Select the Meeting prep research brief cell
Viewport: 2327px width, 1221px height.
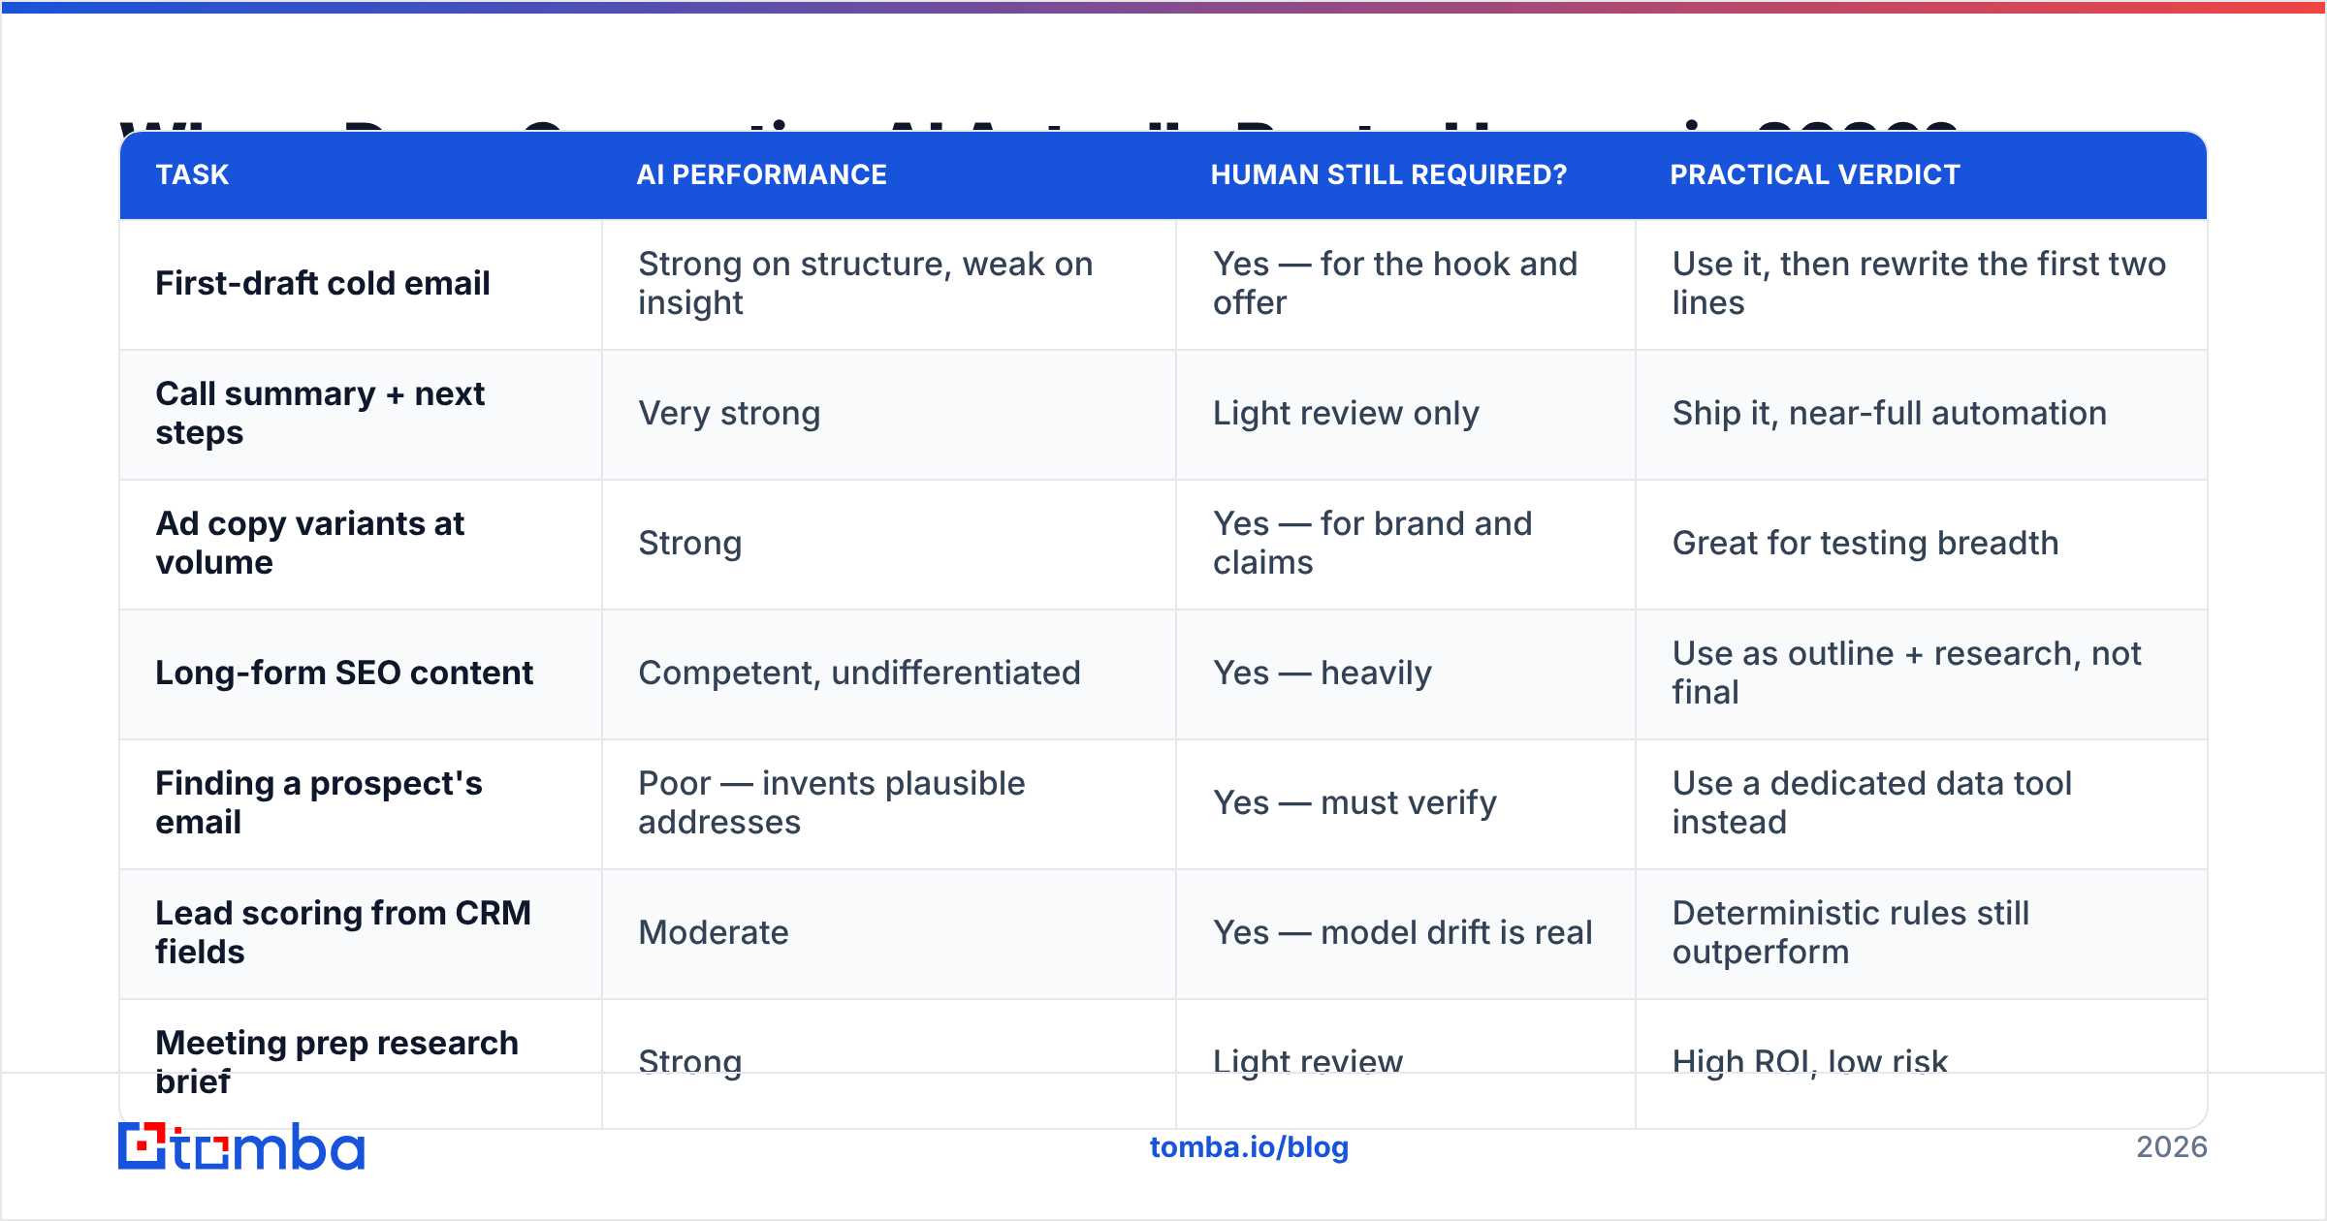click(361, 1064)
